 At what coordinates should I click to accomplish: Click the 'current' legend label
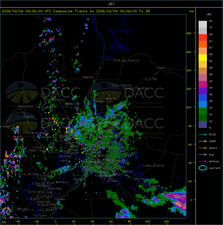[x=215, y=168]
